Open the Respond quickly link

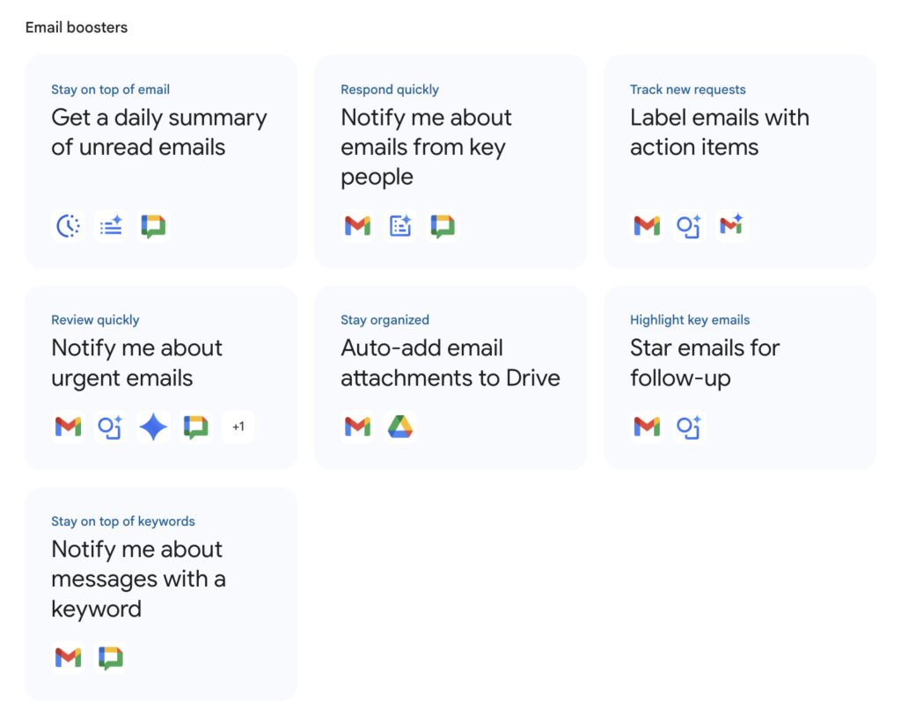[x=390, y=89]
